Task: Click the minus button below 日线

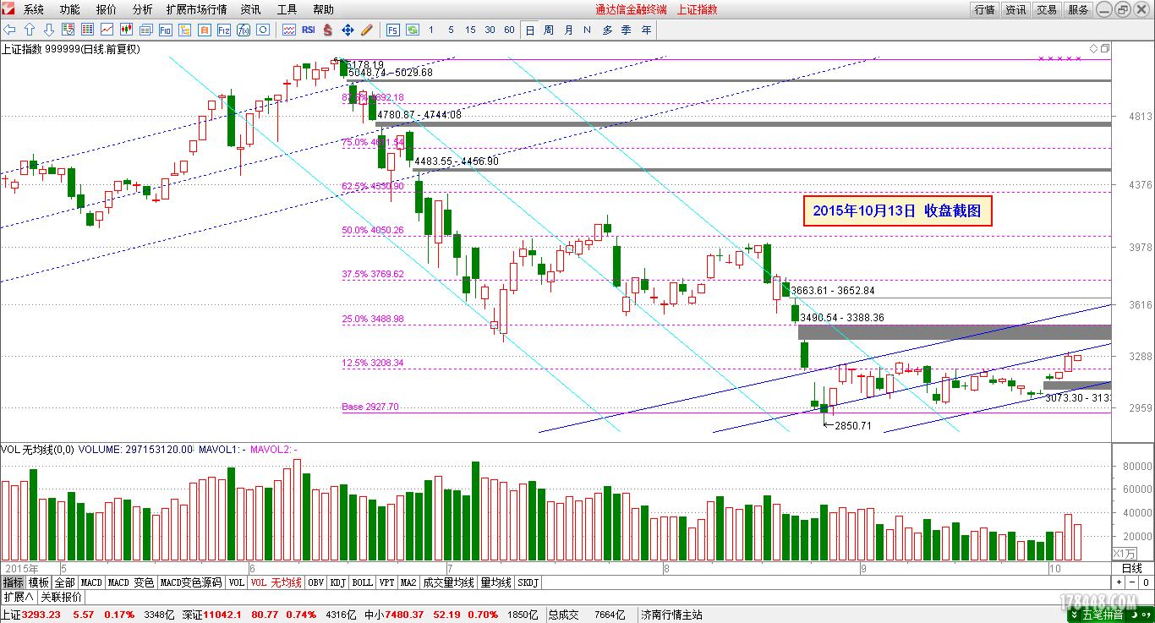Action: (1131, 582)
